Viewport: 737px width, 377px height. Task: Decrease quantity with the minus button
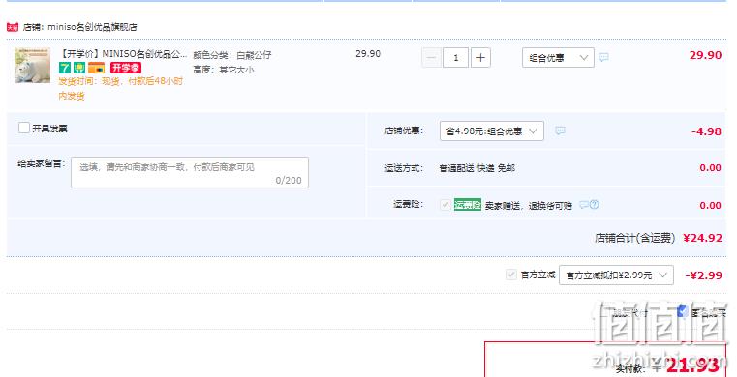[x=431, y=58]
